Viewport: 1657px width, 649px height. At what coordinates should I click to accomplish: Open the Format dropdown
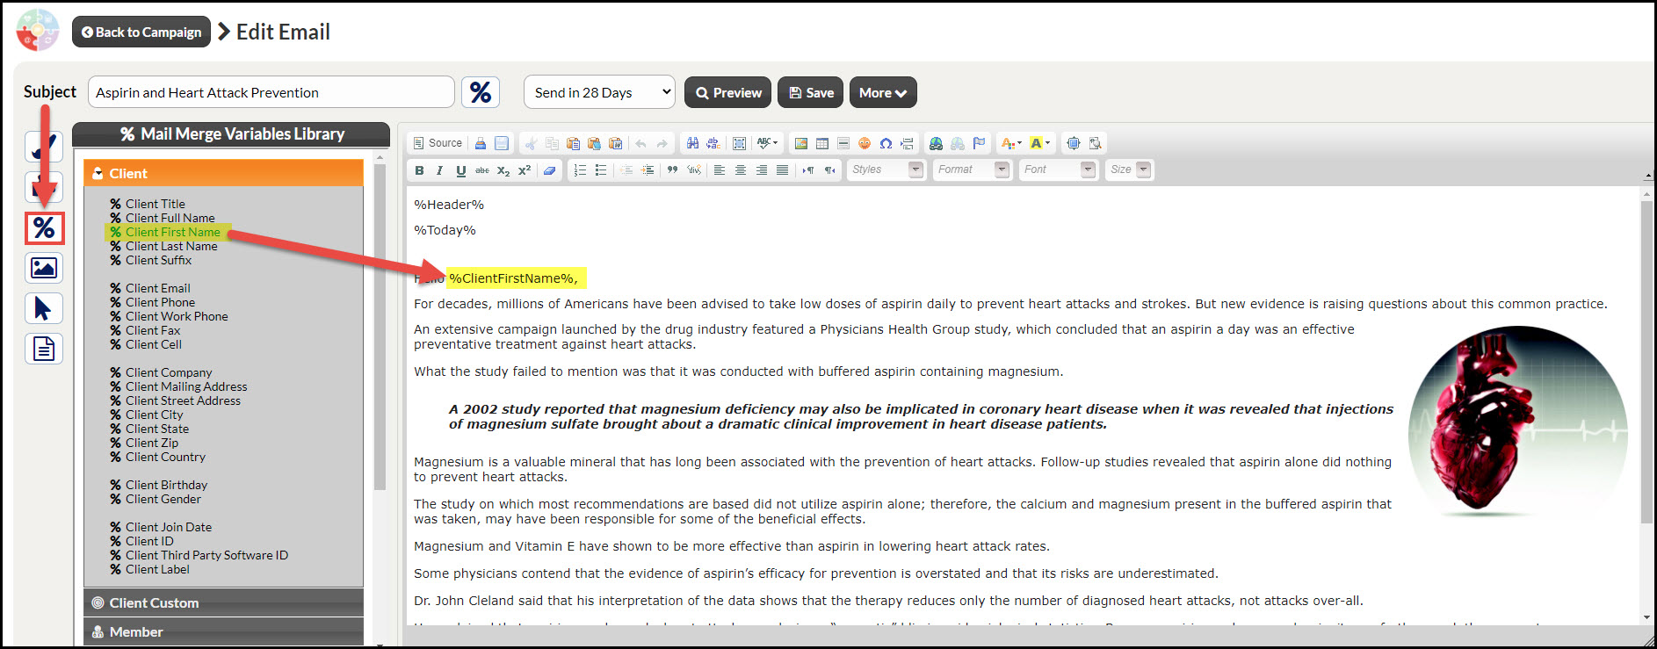pos(972,169)
